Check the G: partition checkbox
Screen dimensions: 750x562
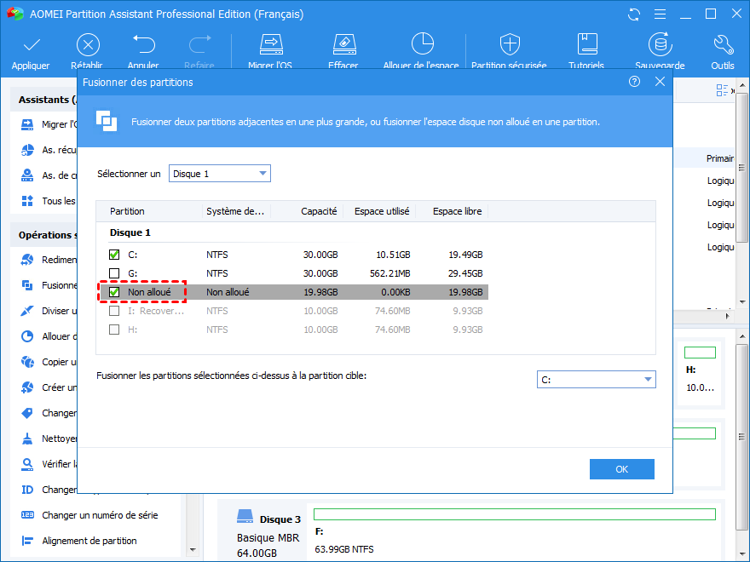tap(114, 273)
